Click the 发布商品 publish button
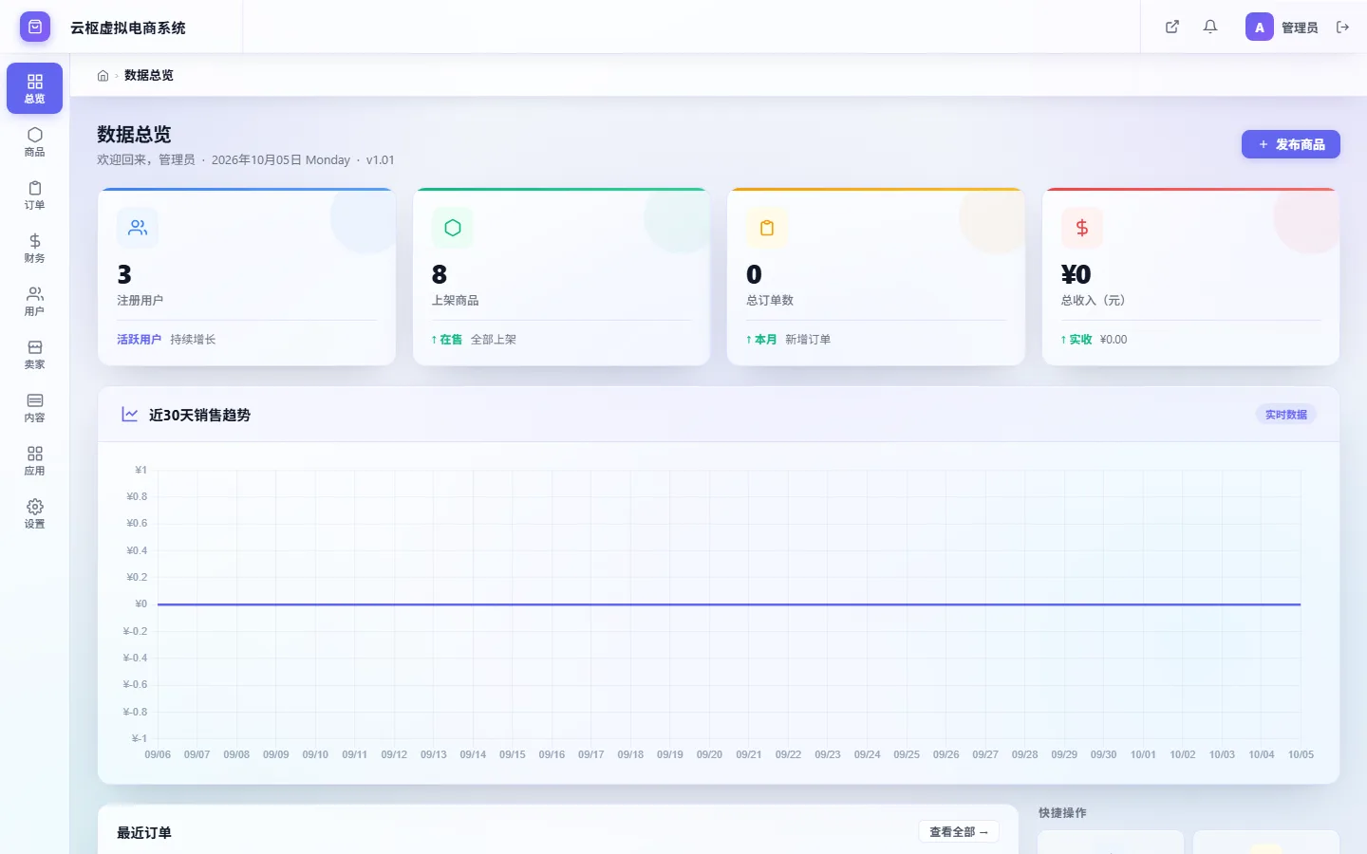This screenshot has height=854, width=1367. pyautogui.click(x=1291, y=144)
